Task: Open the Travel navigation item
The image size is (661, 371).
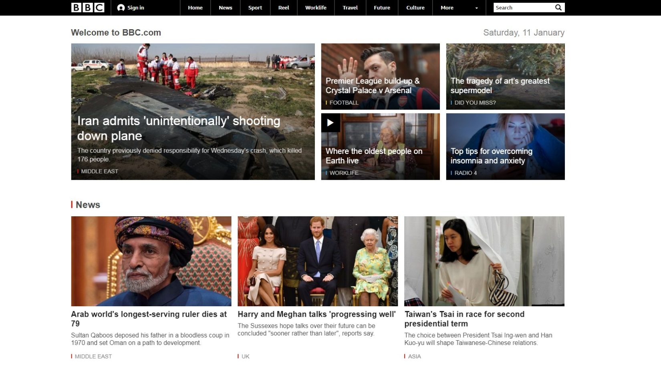Action: click(350, 8)
